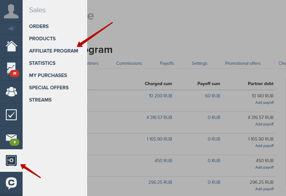
Task: Click the Payoff sum column header
Action: coord(209,83)
